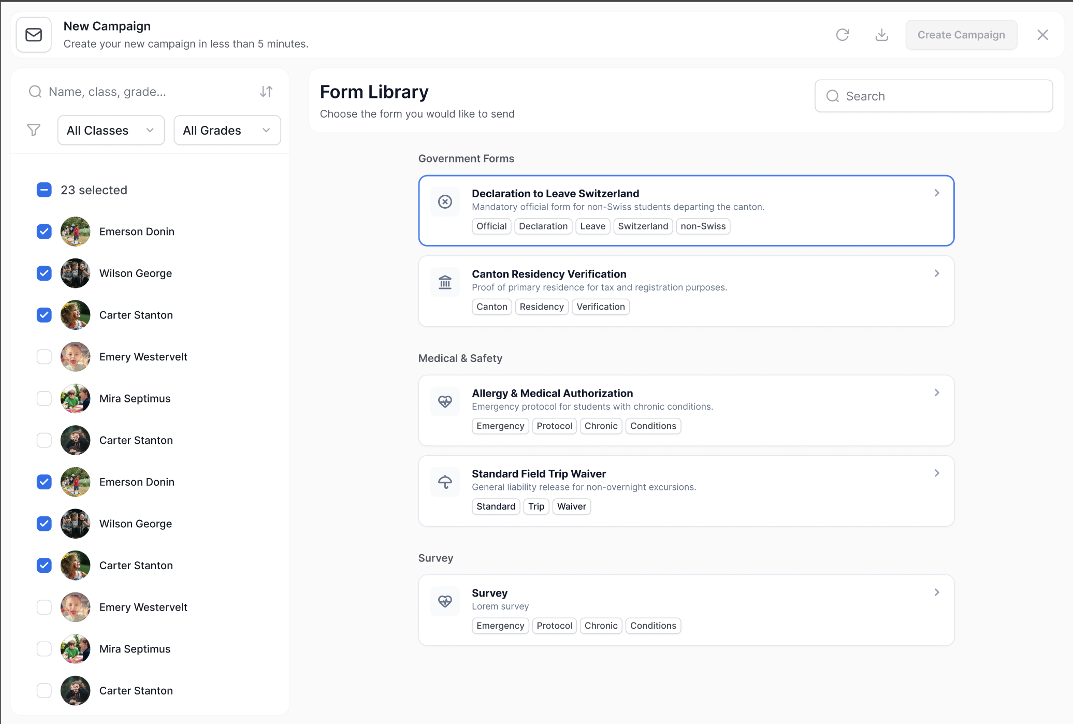Click the Standard tag

[x=496, y=506]
